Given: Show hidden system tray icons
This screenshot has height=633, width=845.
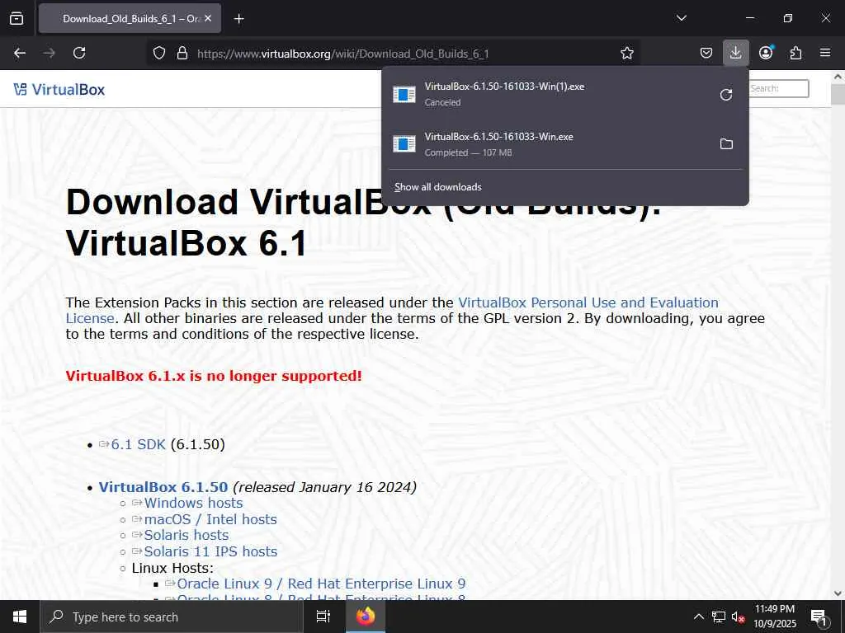Looking at the screenshot, I should (698, 617).
